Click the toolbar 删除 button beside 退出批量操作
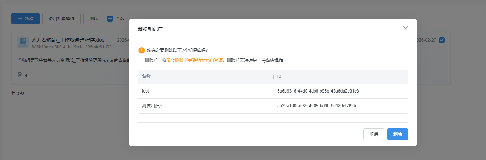This screenshot has height=160, width=486. tap(93, 19)
